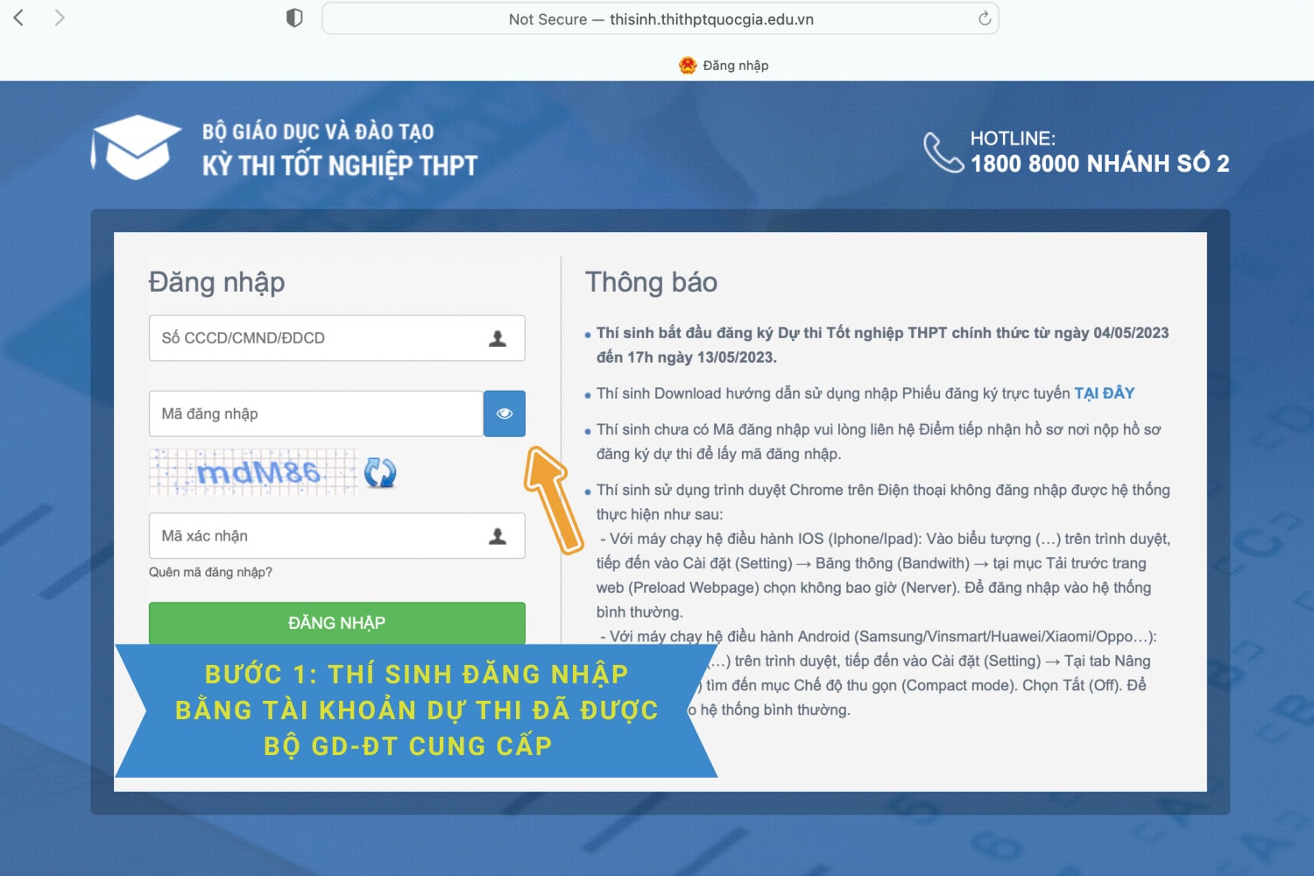The image size is (1314, 876).
Task: Click the Thông báo heading
Action: 651,282
